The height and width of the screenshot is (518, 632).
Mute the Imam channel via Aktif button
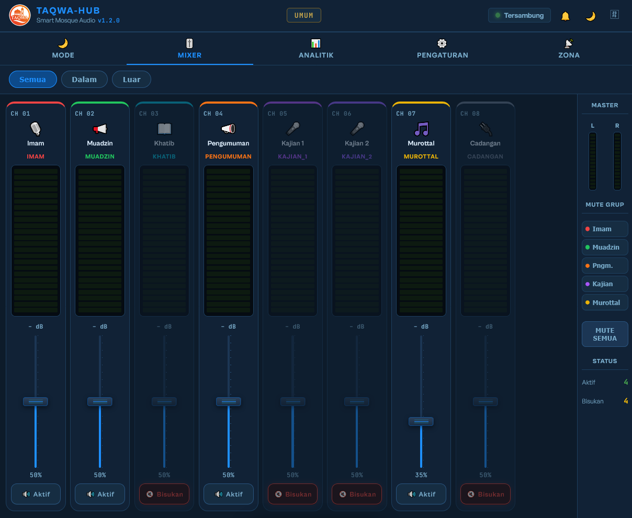(x=36, y=494)
